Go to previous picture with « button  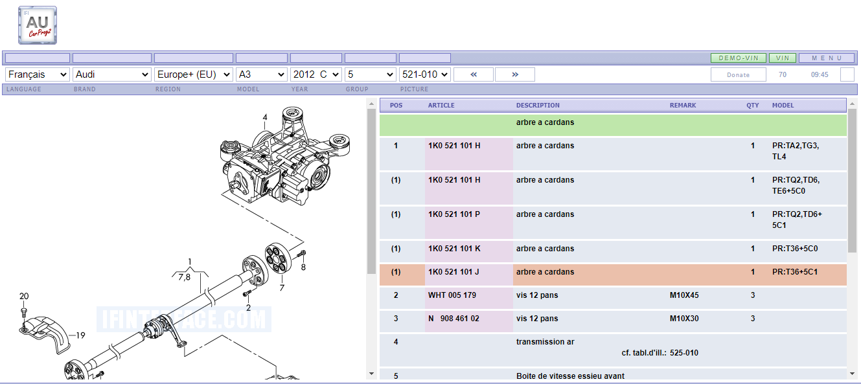tap(473, 74)
